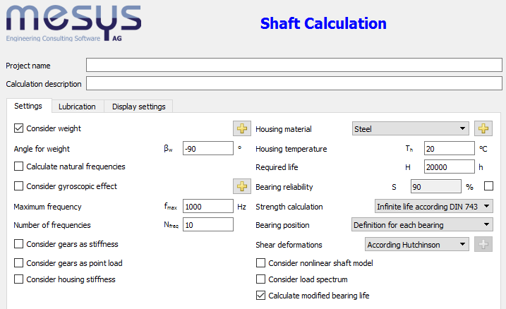Expand the Shear deformations dropdown
The width and height of the screenshot is (506, 309).
tap(416, 244)
